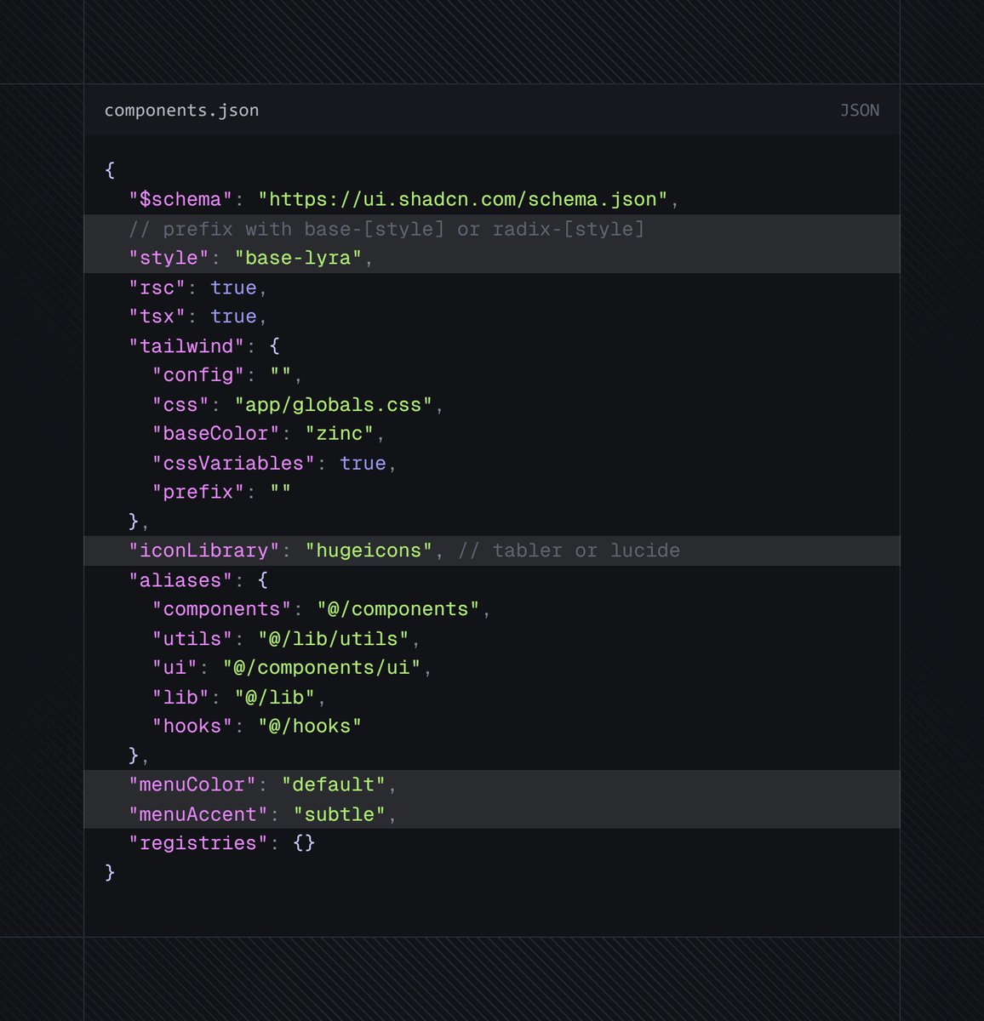The height and width of the screenshot is (1021, 984).
Task: Click the "baseColor" key
Action: tap(216, 434)
